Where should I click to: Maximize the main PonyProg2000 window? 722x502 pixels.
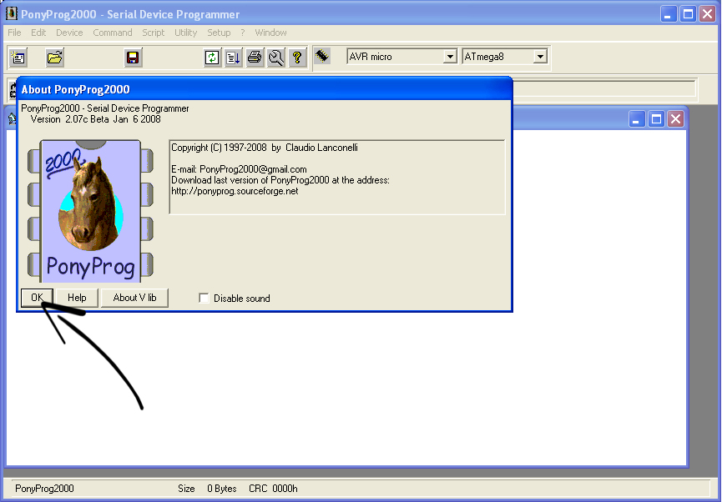coord(688,14)
